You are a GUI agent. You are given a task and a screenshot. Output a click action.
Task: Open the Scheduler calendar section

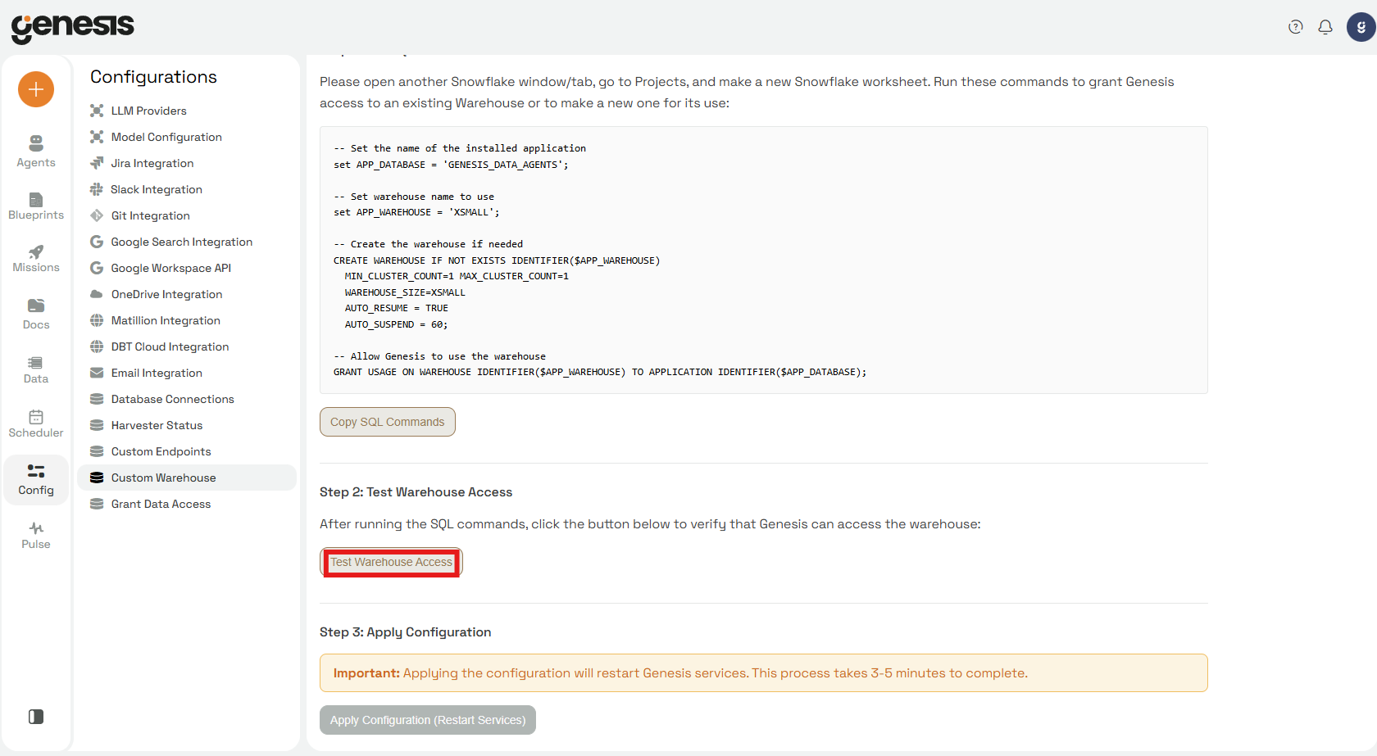[x=36, y=423]
